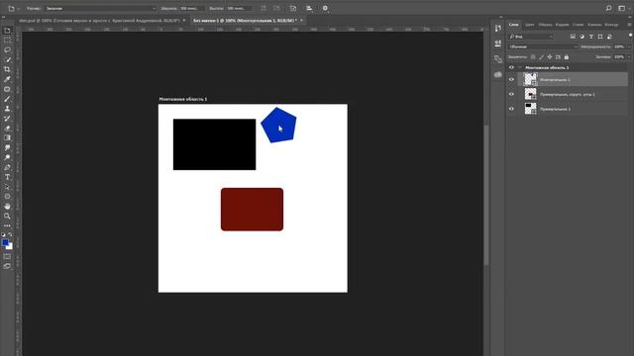Filter layers by pixel layers icon
Screen dimensions: 634x356
point(573,37)
